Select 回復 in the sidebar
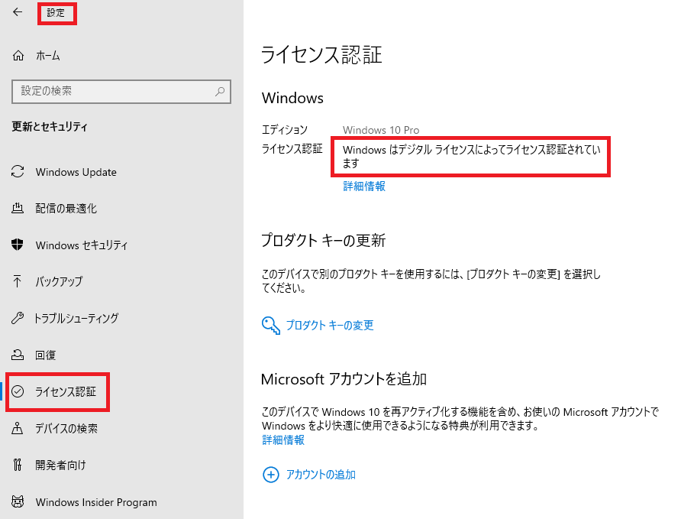681x519 pixels. [x=46, y=355]
